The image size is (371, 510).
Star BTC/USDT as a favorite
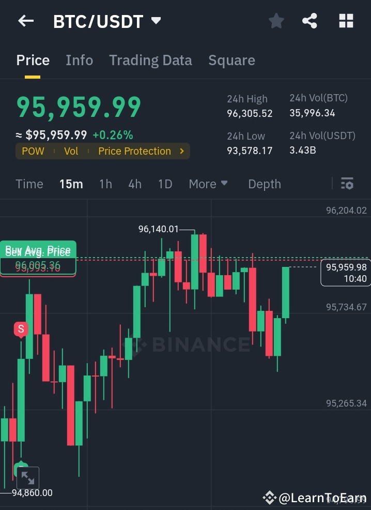276,21
